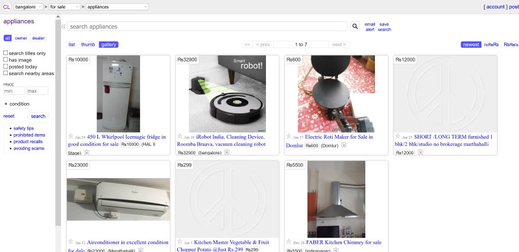Viewport: 519px width, 252px height.
Task: Go to previous page of results
Action: 263,45
